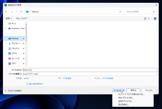This screenshot has width=162, height=109.
Task: Click the 保存(S) save button
Action: click(x=133, y=90)
